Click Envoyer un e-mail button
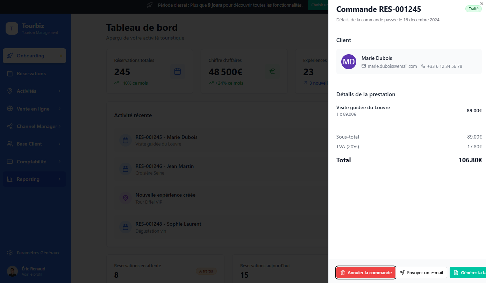Image resolution: width=486 pixels, height=283 pixels. click(421, 273)
